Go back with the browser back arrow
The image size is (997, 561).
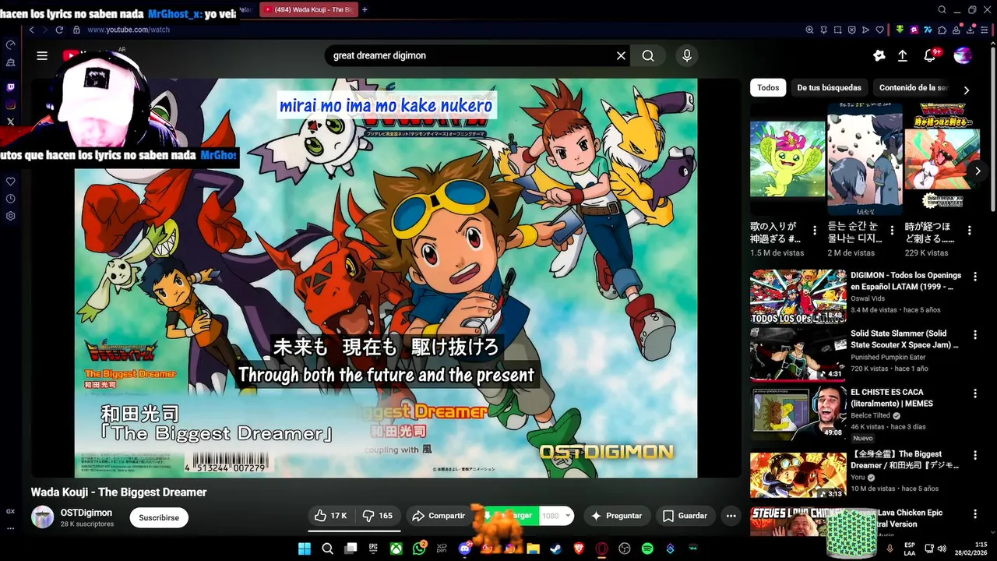[32, 30]
